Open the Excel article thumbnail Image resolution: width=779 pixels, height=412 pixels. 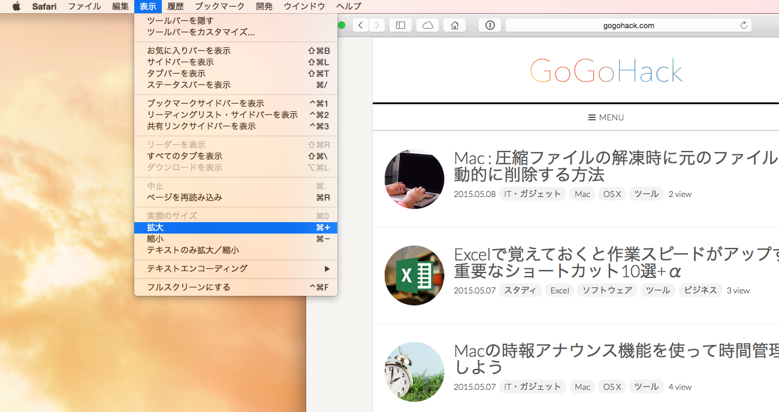(x=414, y=275)
